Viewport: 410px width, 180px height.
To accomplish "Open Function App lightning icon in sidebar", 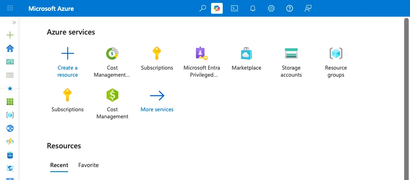I will (x=10, y=142).
